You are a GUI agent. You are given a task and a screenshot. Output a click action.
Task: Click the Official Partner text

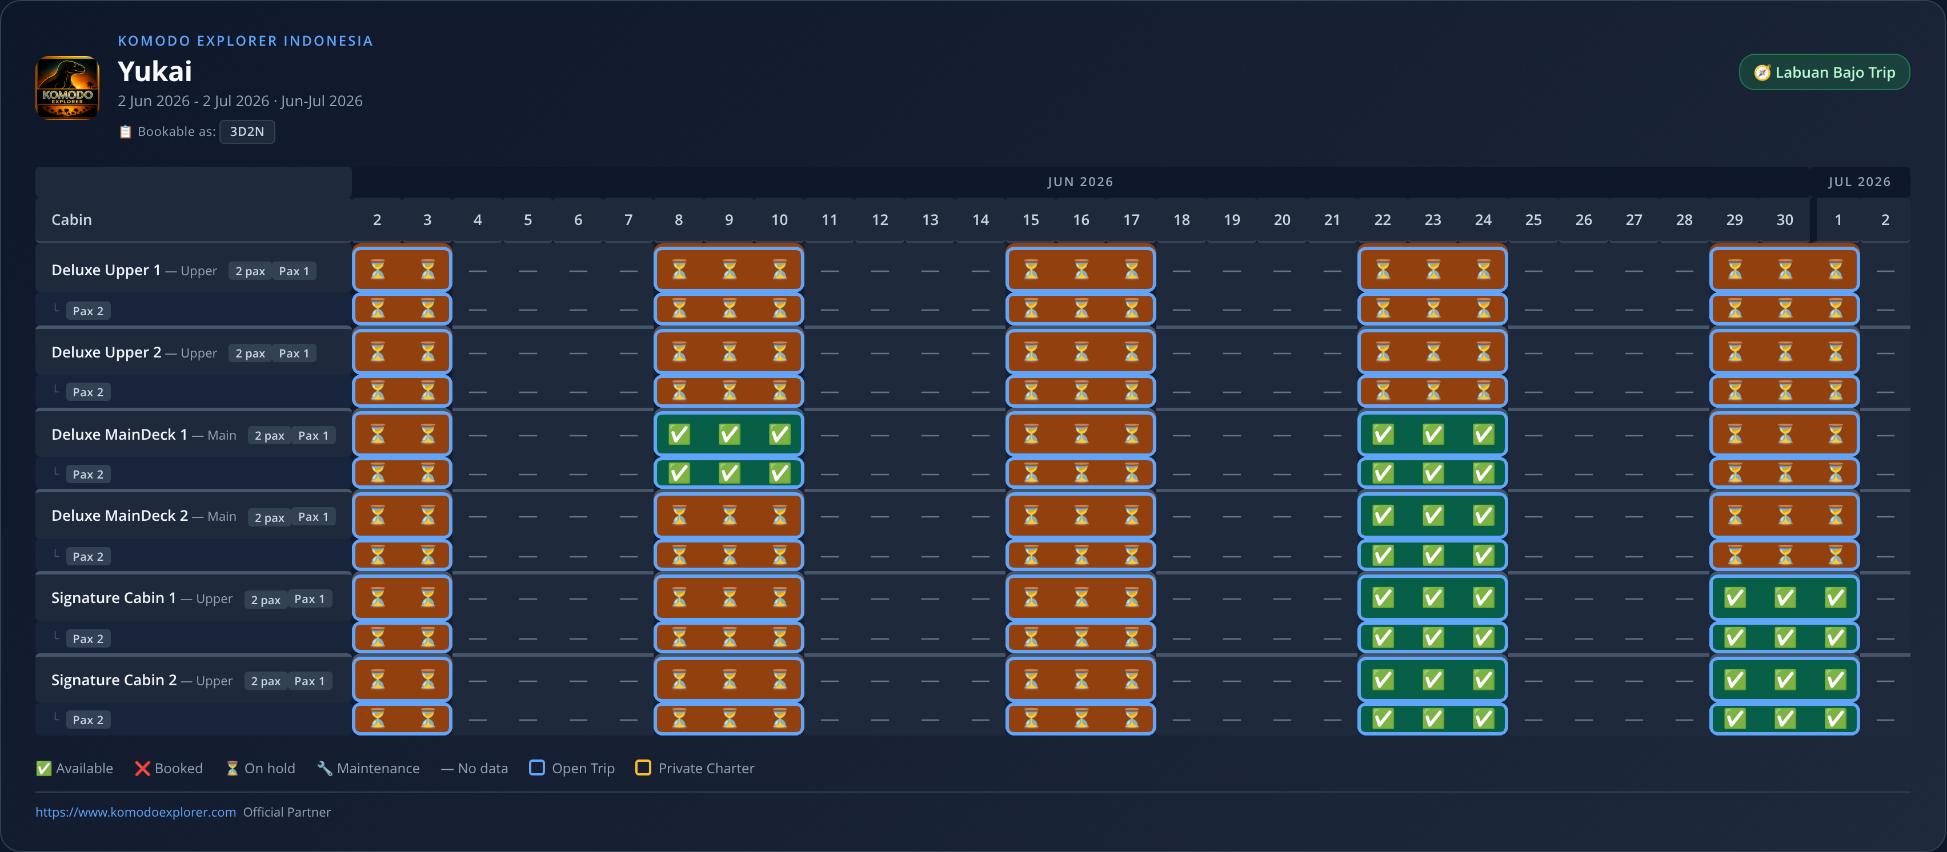pos(287,812)
